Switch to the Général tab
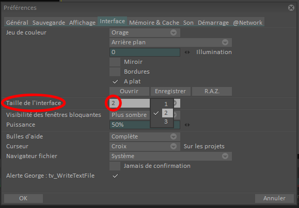The image size is (299, 208). [17, 23]
